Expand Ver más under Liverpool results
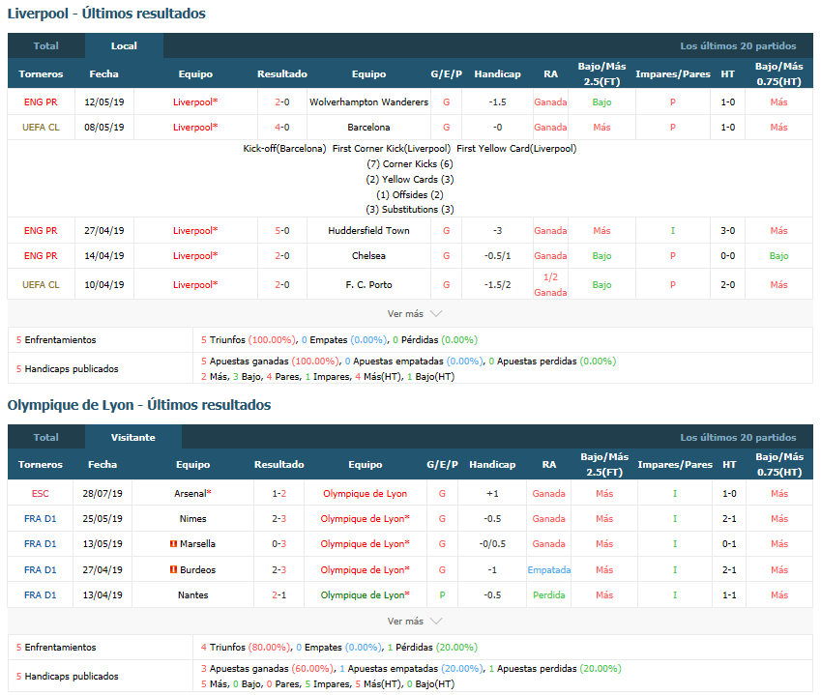The height and width of the screenshot is (695, 821). [414, 313]
